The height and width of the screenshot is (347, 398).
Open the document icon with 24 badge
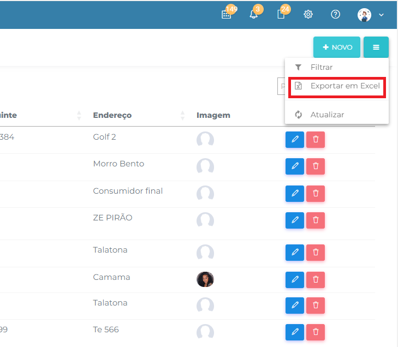(281, 15)
